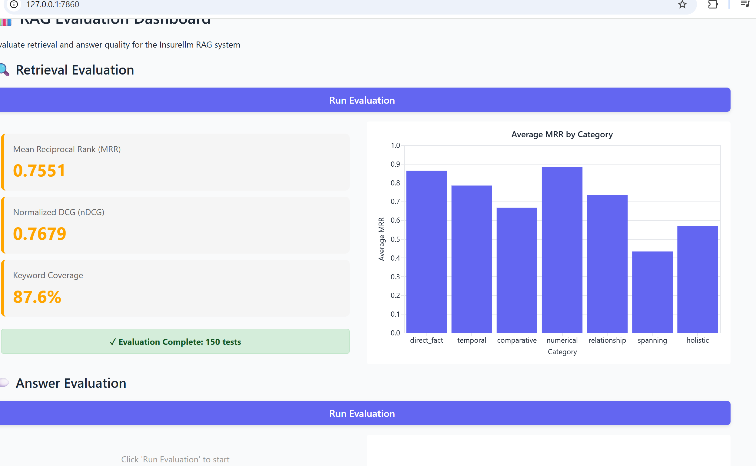Click the magnifying glass icon beside Retrieval Evaluation

pyautogui.click(x=4, y=70)
